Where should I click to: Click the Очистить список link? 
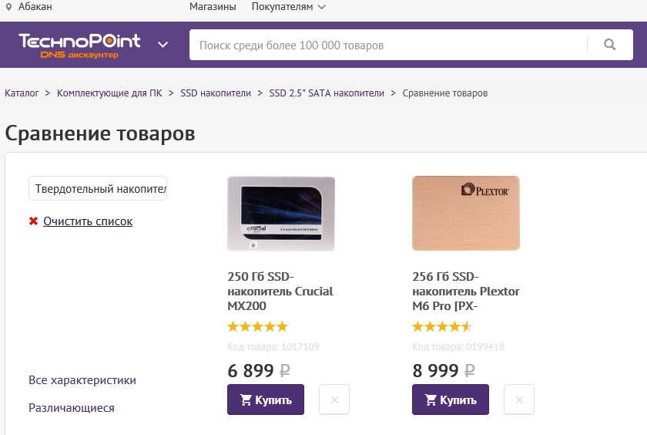coord(88,221)
